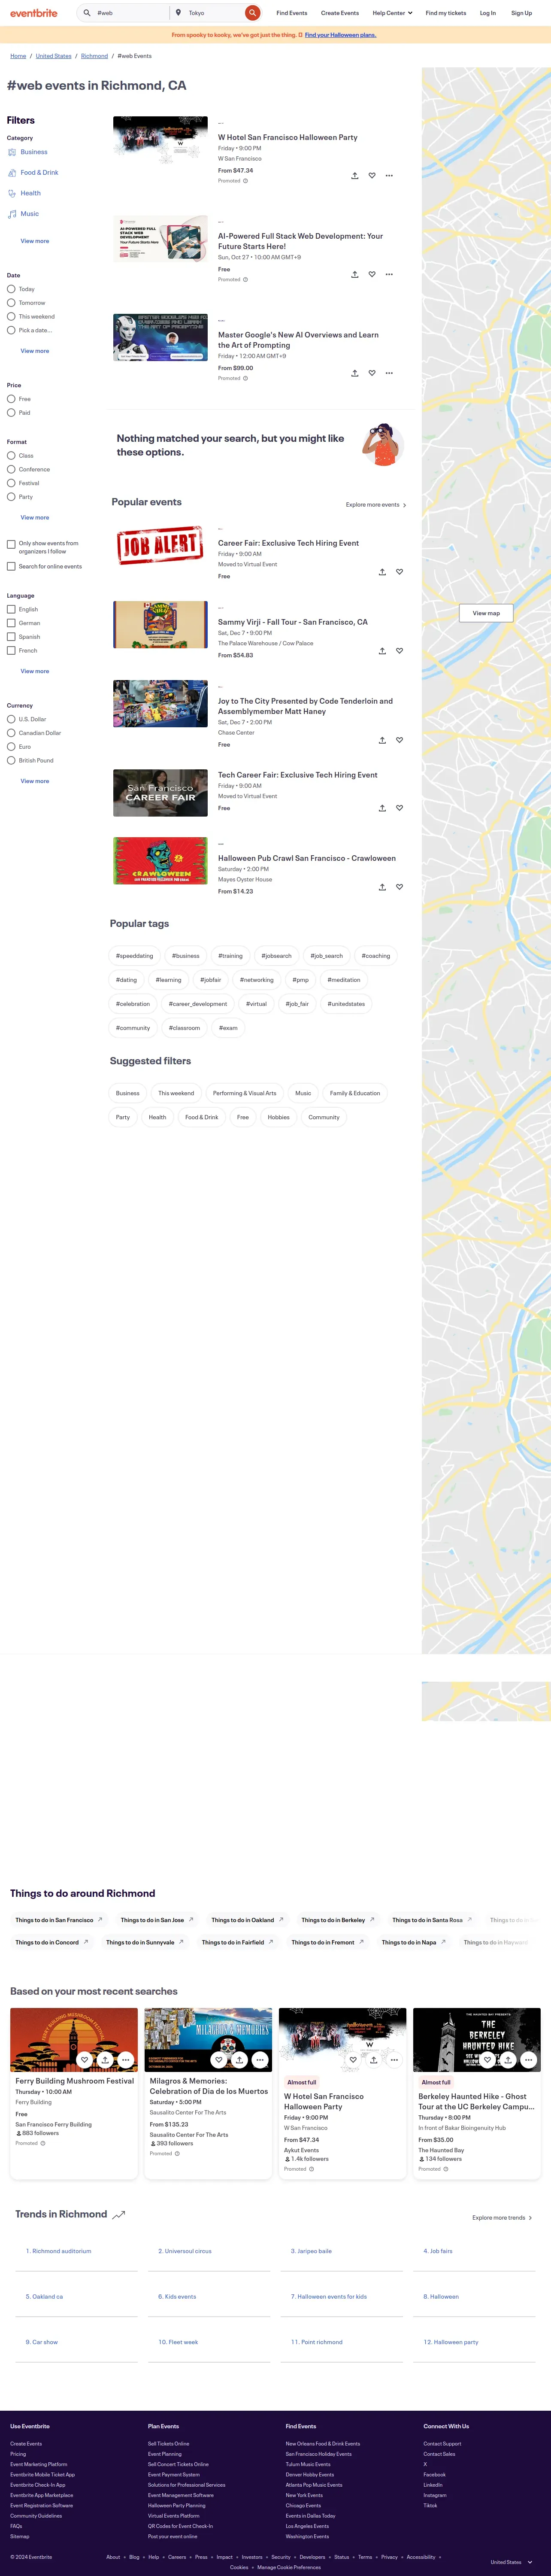Viewport: 551px width, 2576px height.
Task: Share the Halloween Pub Crawl San Francisco event
Action: [x=382, y=887]
